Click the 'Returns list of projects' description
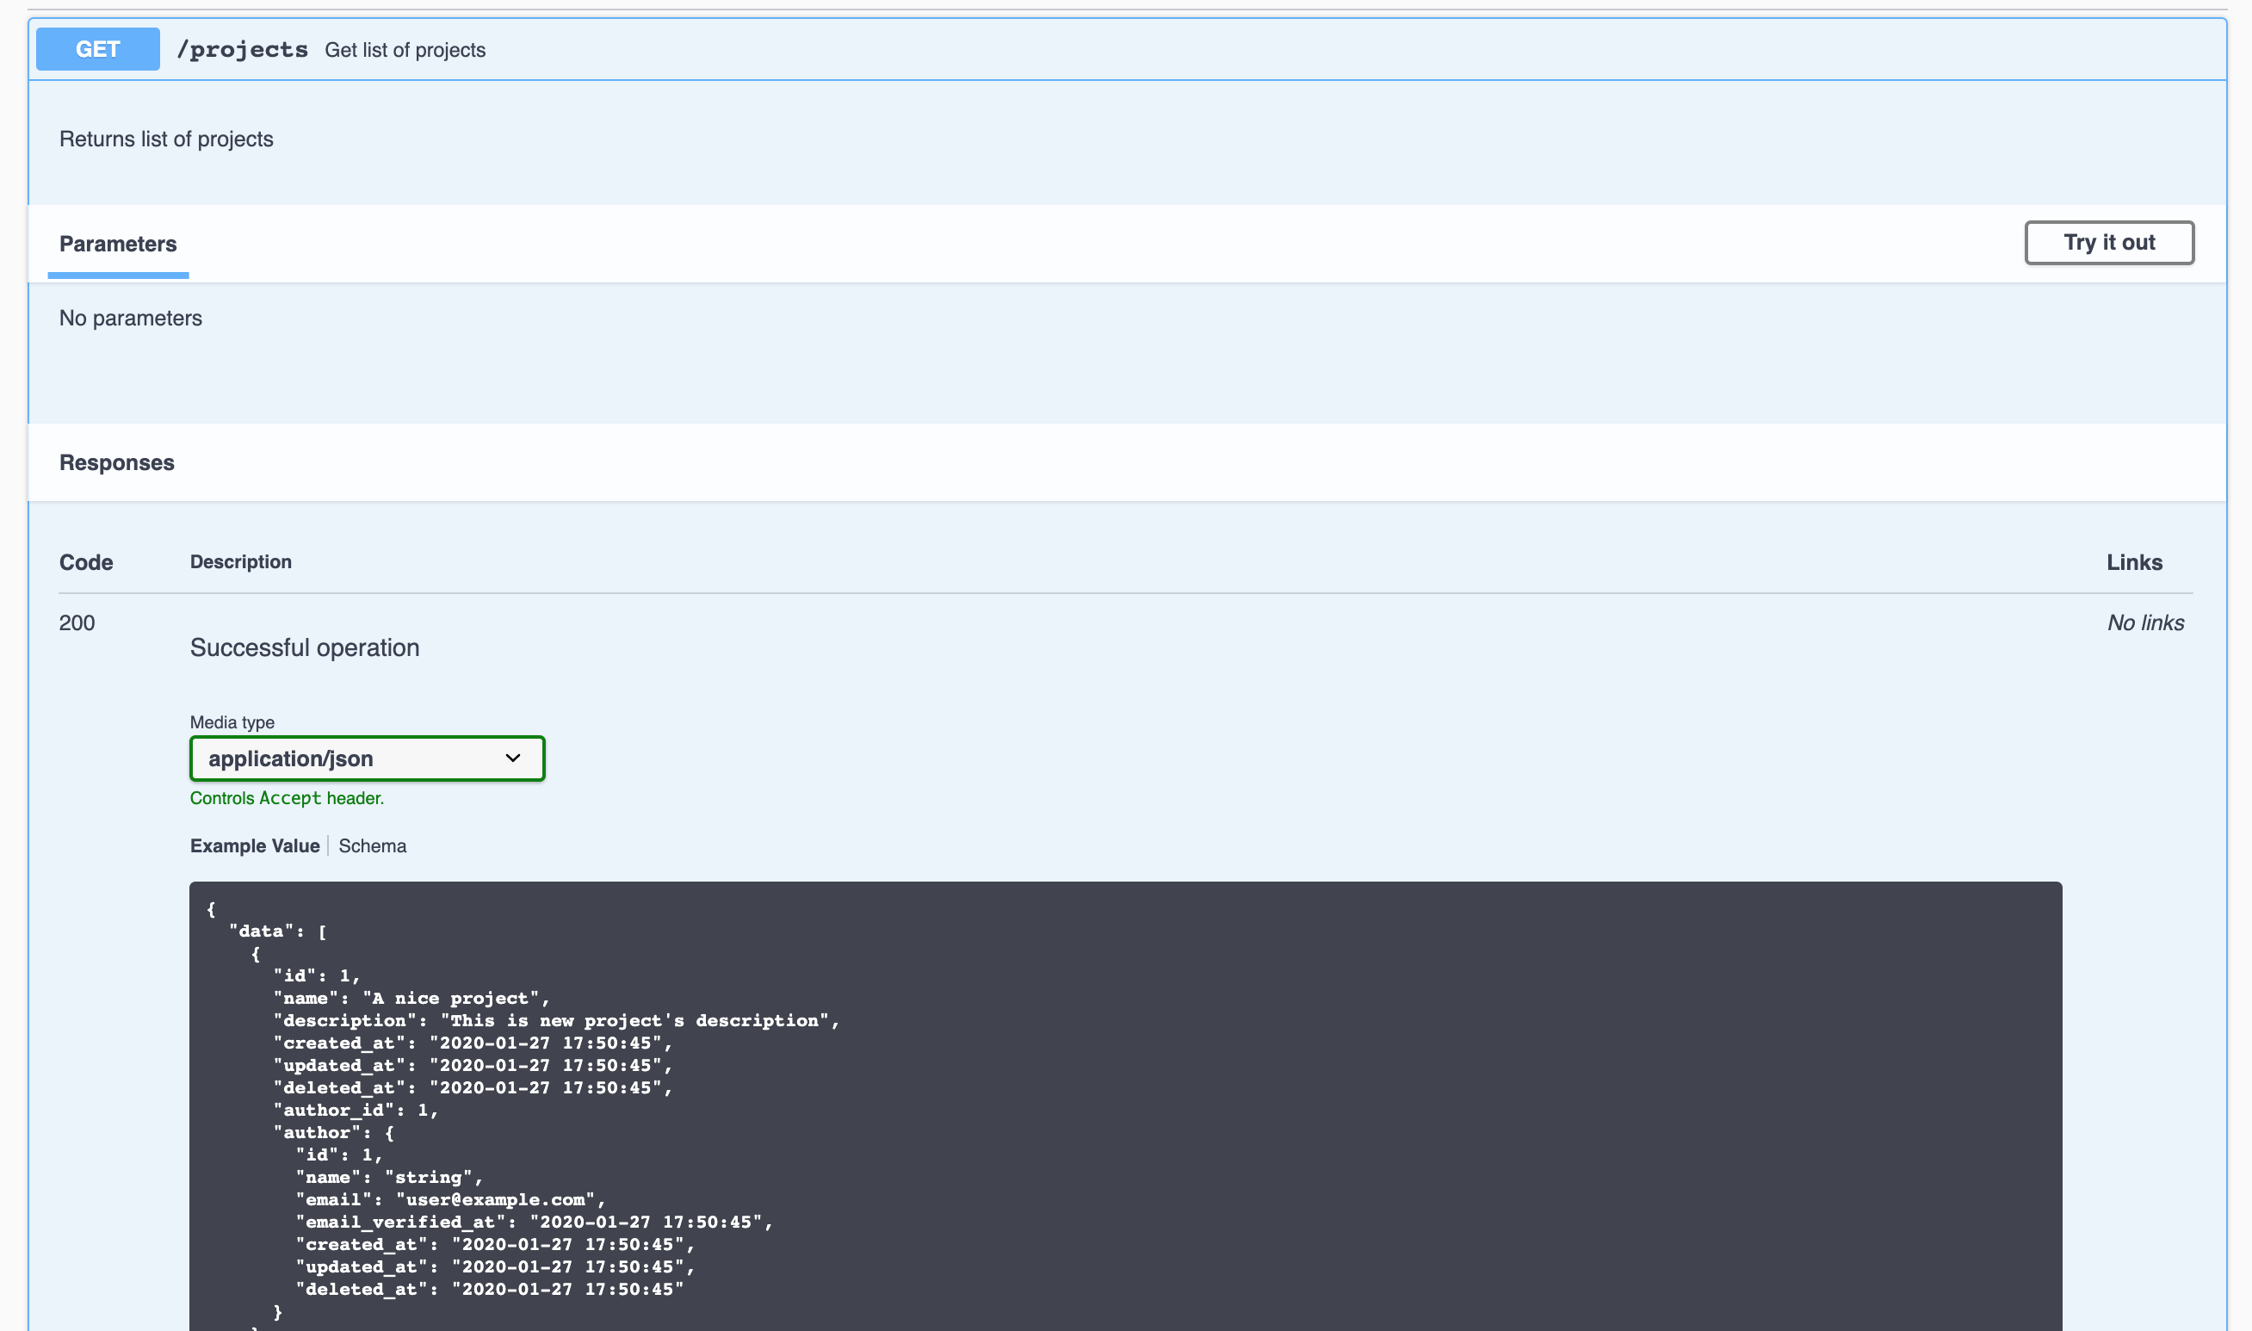The width and height of the screenshot is (2252, 1331). coord(166,139)
